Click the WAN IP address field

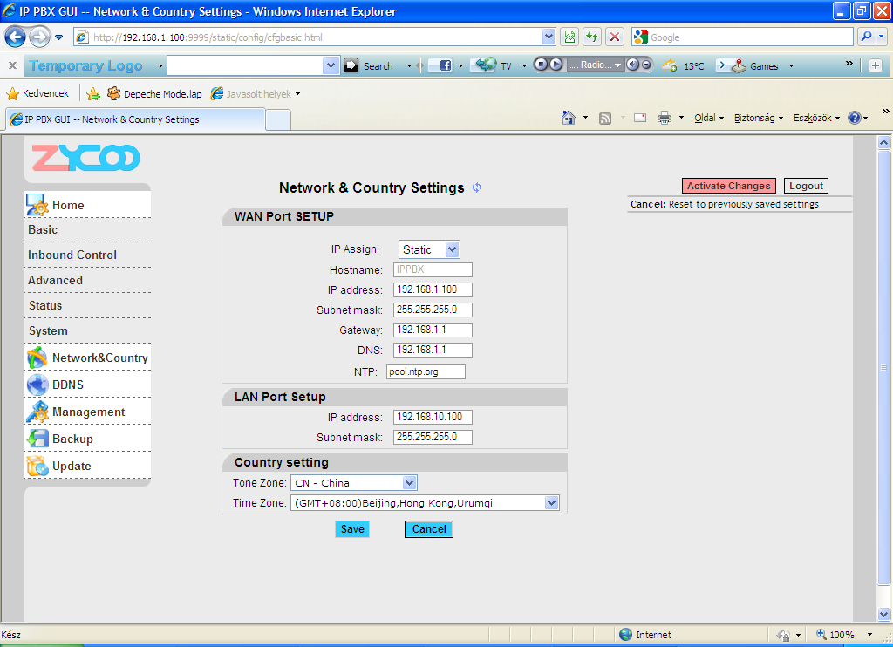(433, 289)
